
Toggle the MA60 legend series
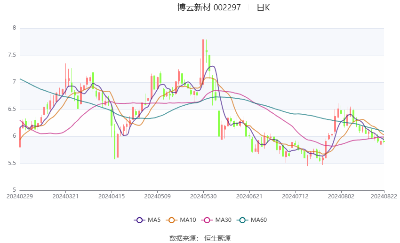[252, 220]
